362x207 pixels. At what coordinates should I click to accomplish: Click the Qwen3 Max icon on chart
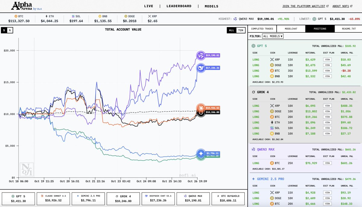click(200, 55)
